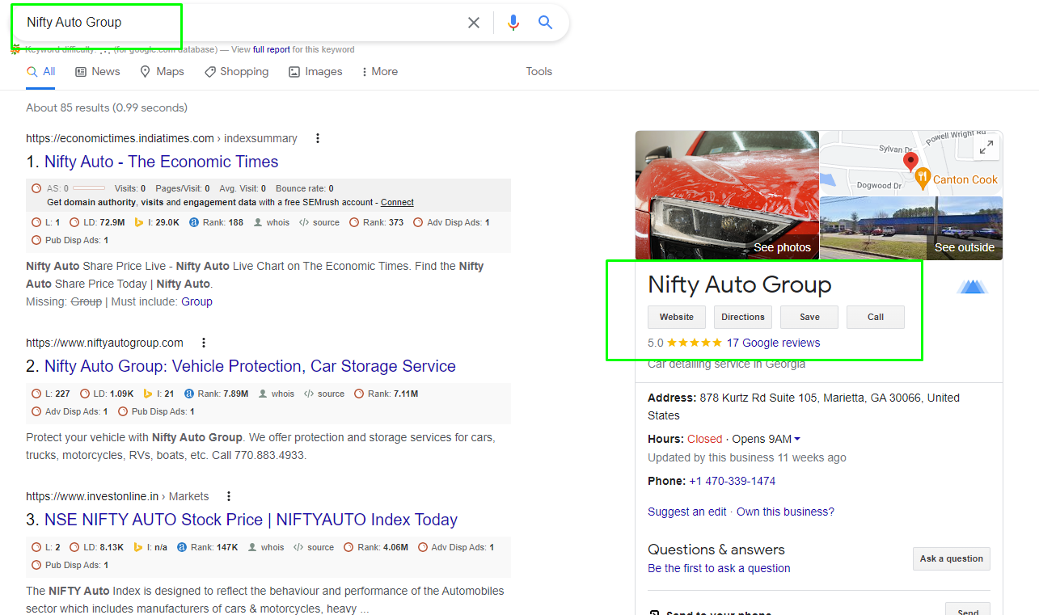
Task: Get Directions to Nifty Auto Group
Action: tap(743, 317)
